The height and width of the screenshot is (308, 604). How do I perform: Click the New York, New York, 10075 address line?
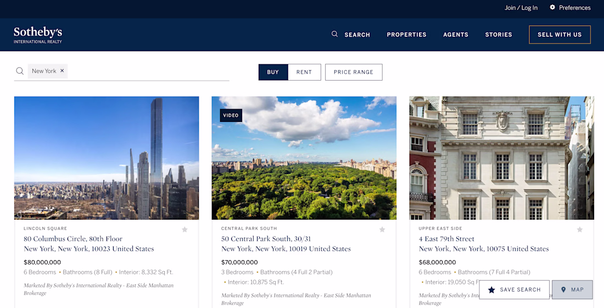pyautogui.click(x=484, y=249)
